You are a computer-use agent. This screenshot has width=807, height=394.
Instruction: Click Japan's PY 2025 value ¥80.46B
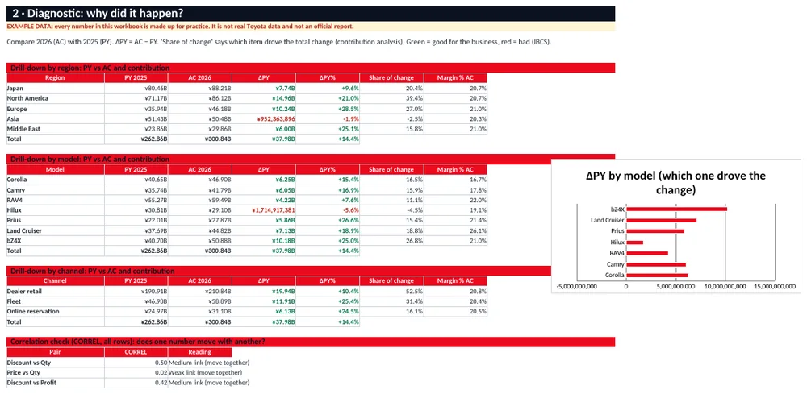[x=136, y=88]
